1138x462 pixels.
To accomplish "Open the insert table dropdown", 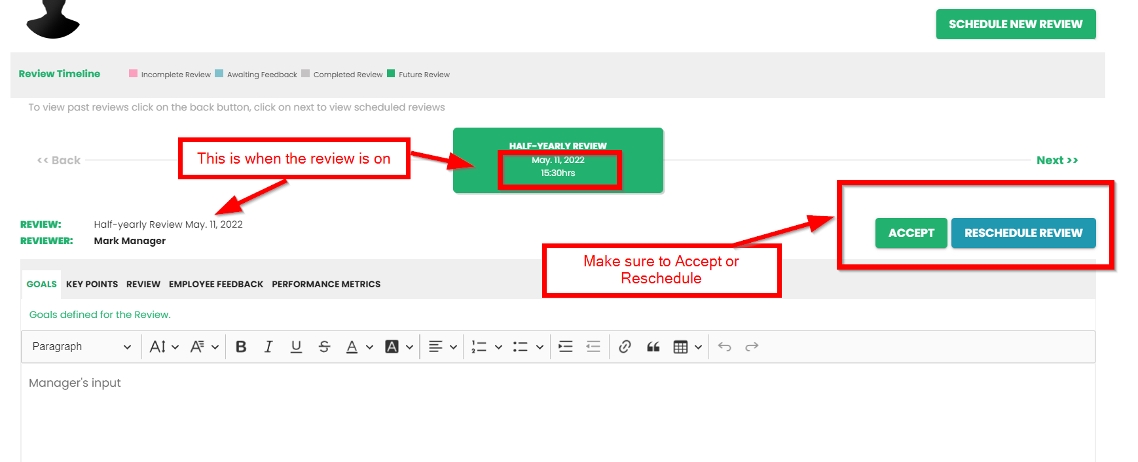I will tap(688, 347).
